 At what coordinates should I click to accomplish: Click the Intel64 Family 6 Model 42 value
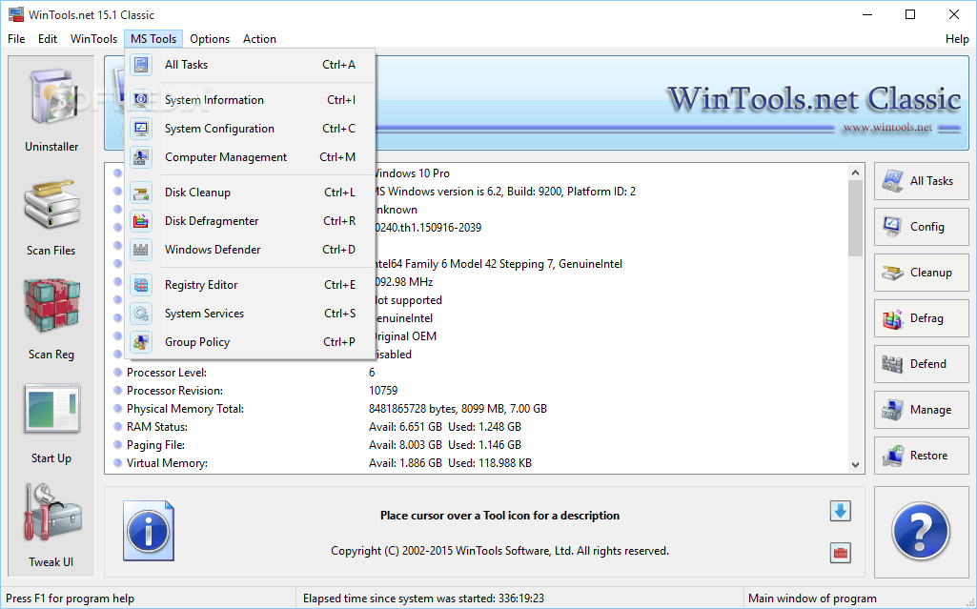[499, 264]
